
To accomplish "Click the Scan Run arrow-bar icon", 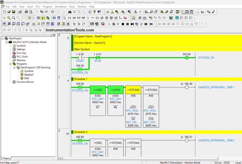I will 151,24.
